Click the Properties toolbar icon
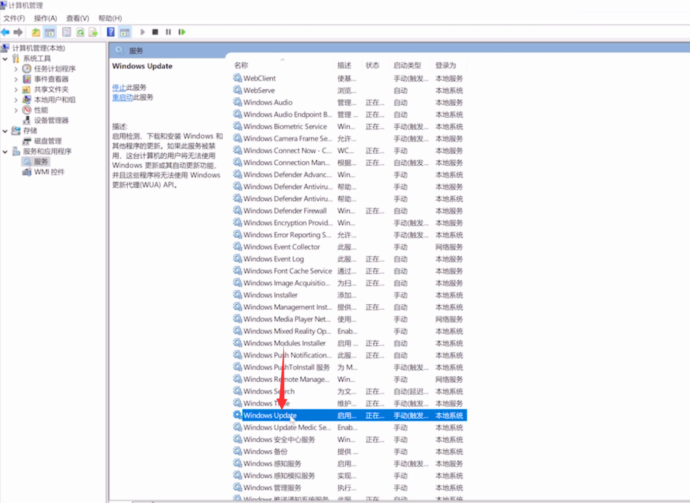 tap(66, 32)
